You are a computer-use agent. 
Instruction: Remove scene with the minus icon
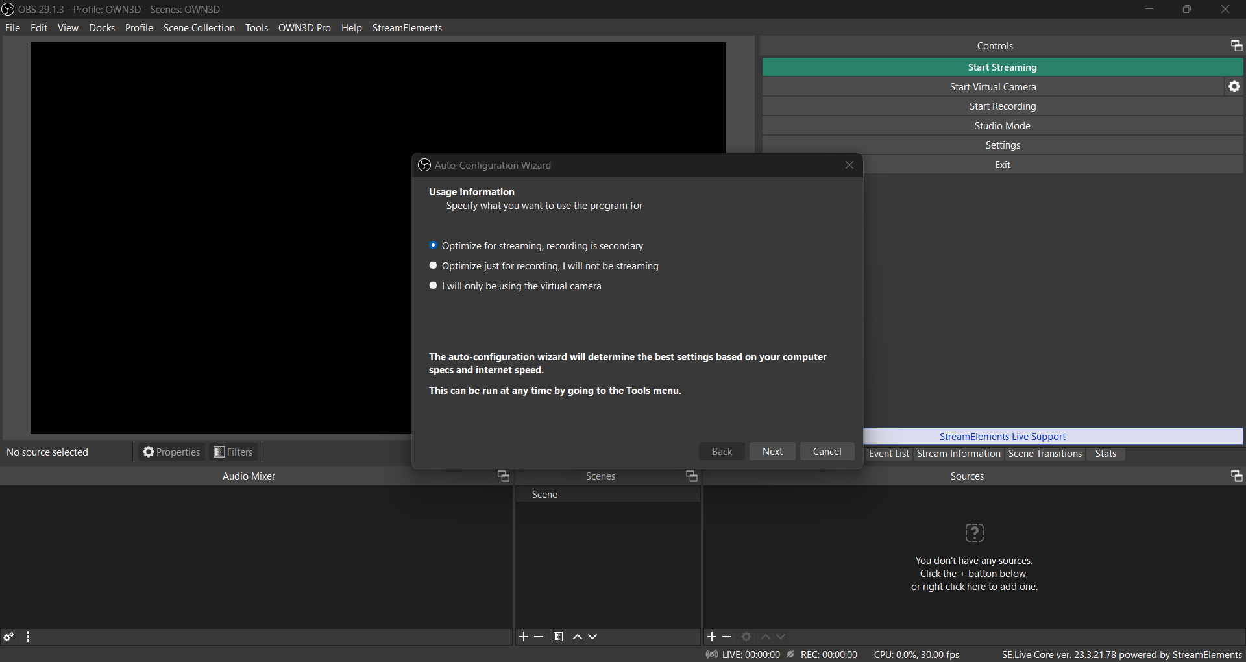coord(539,637)
